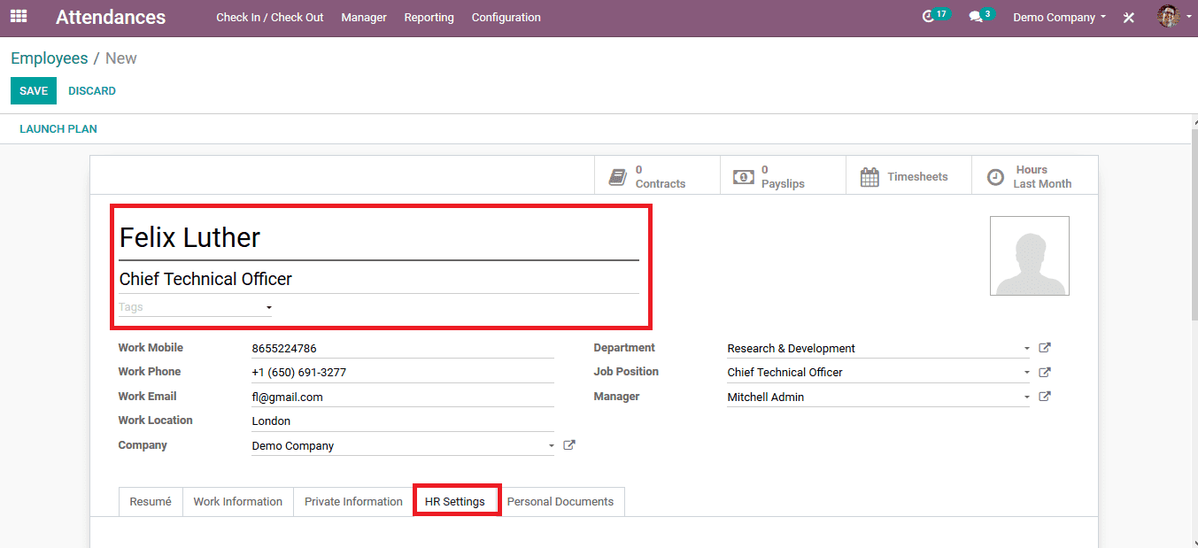Expand the Department dropdown arrow
The image size is (1198, 548).
1027,349
